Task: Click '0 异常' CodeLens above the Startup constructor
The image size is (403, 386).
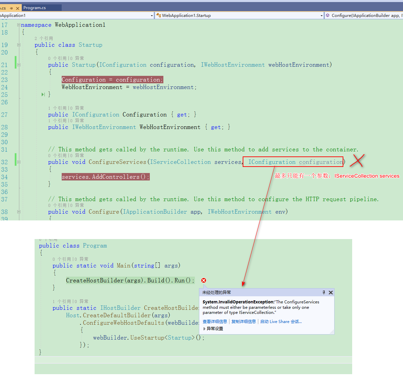Action: click(x=77, y=58)
